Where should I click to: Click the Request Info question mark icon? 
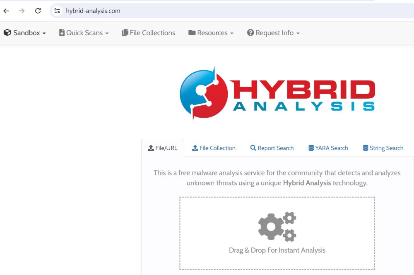(x=250, y=33)
